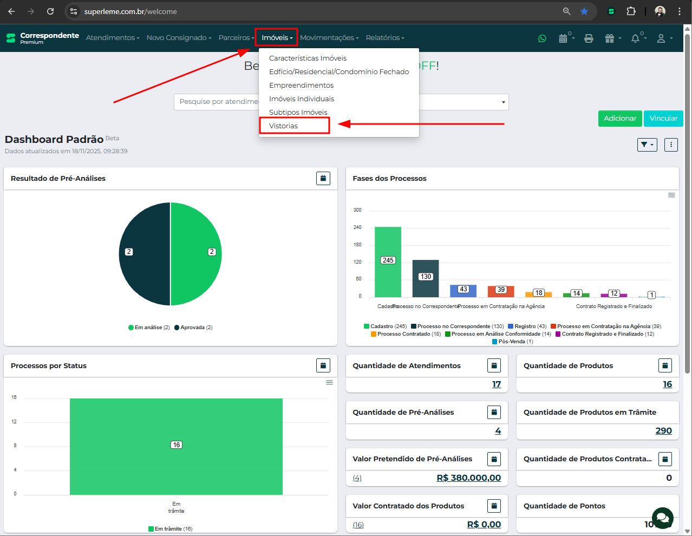Open the Relatórios dropdown menu
Image resolution: width=692 pixels, height=536 pixels.
pos(385,38)
